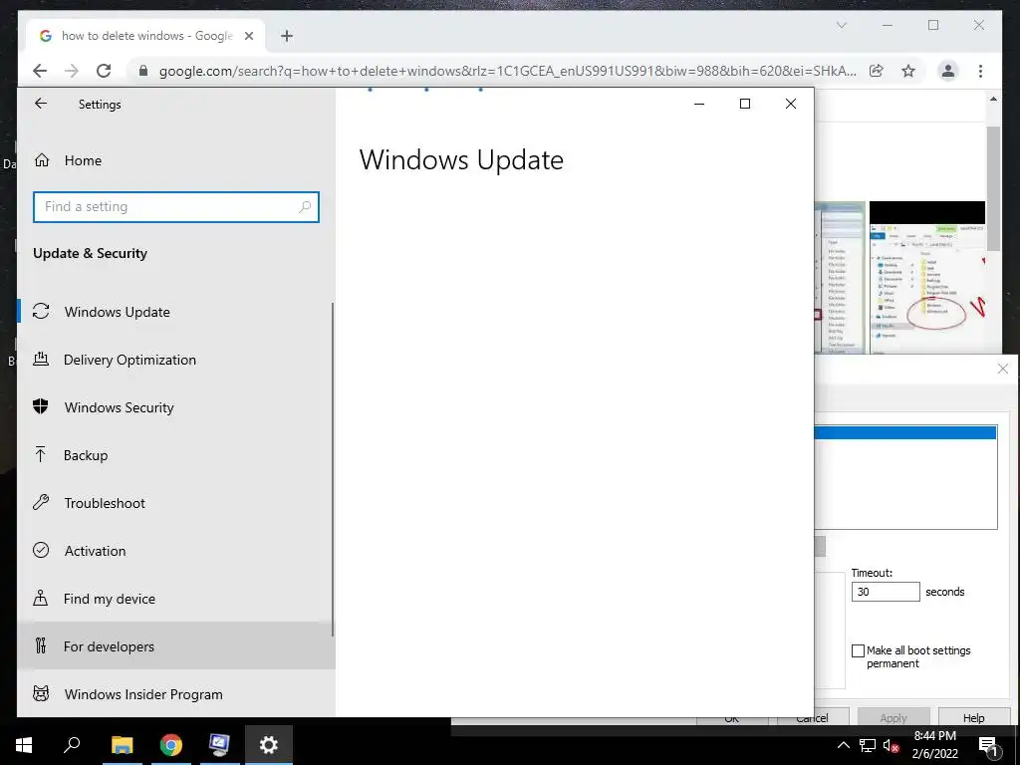Select the highlighted boot entry in list
Image resolution: width=1020 pixels, height=765 pixels.
(x=904, y=432)
